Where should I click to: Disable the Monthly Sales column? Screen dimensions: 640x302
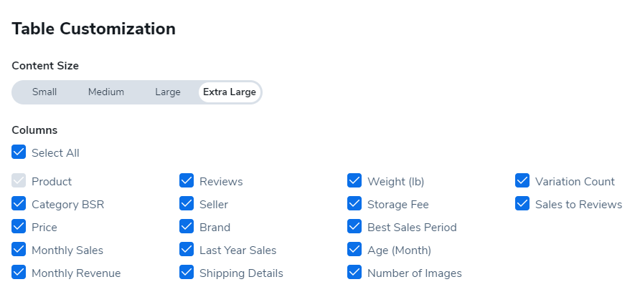point(19,250)
